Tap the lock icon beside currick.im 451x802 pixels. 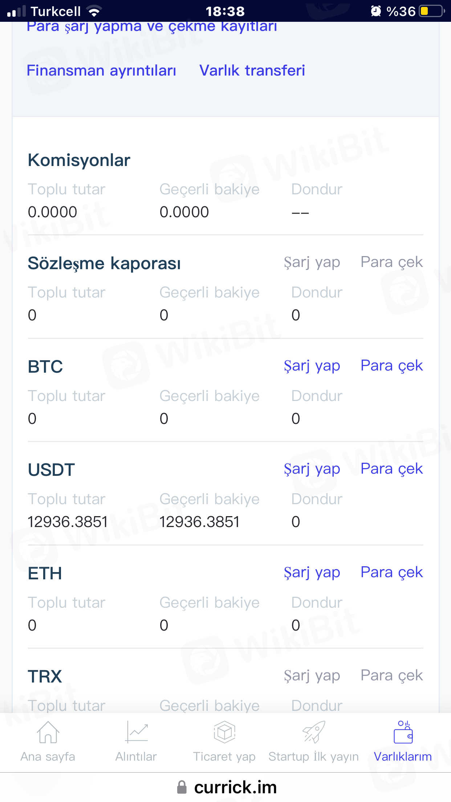(182, 787)
